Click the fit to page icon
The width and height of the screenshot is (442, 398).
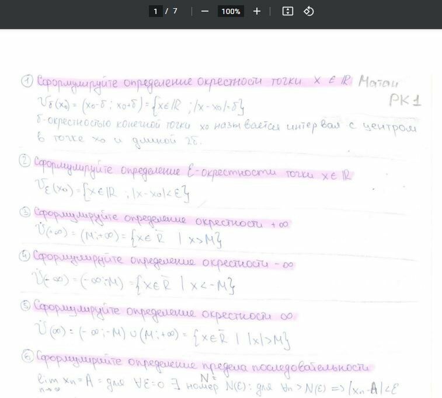pos(287,11)
